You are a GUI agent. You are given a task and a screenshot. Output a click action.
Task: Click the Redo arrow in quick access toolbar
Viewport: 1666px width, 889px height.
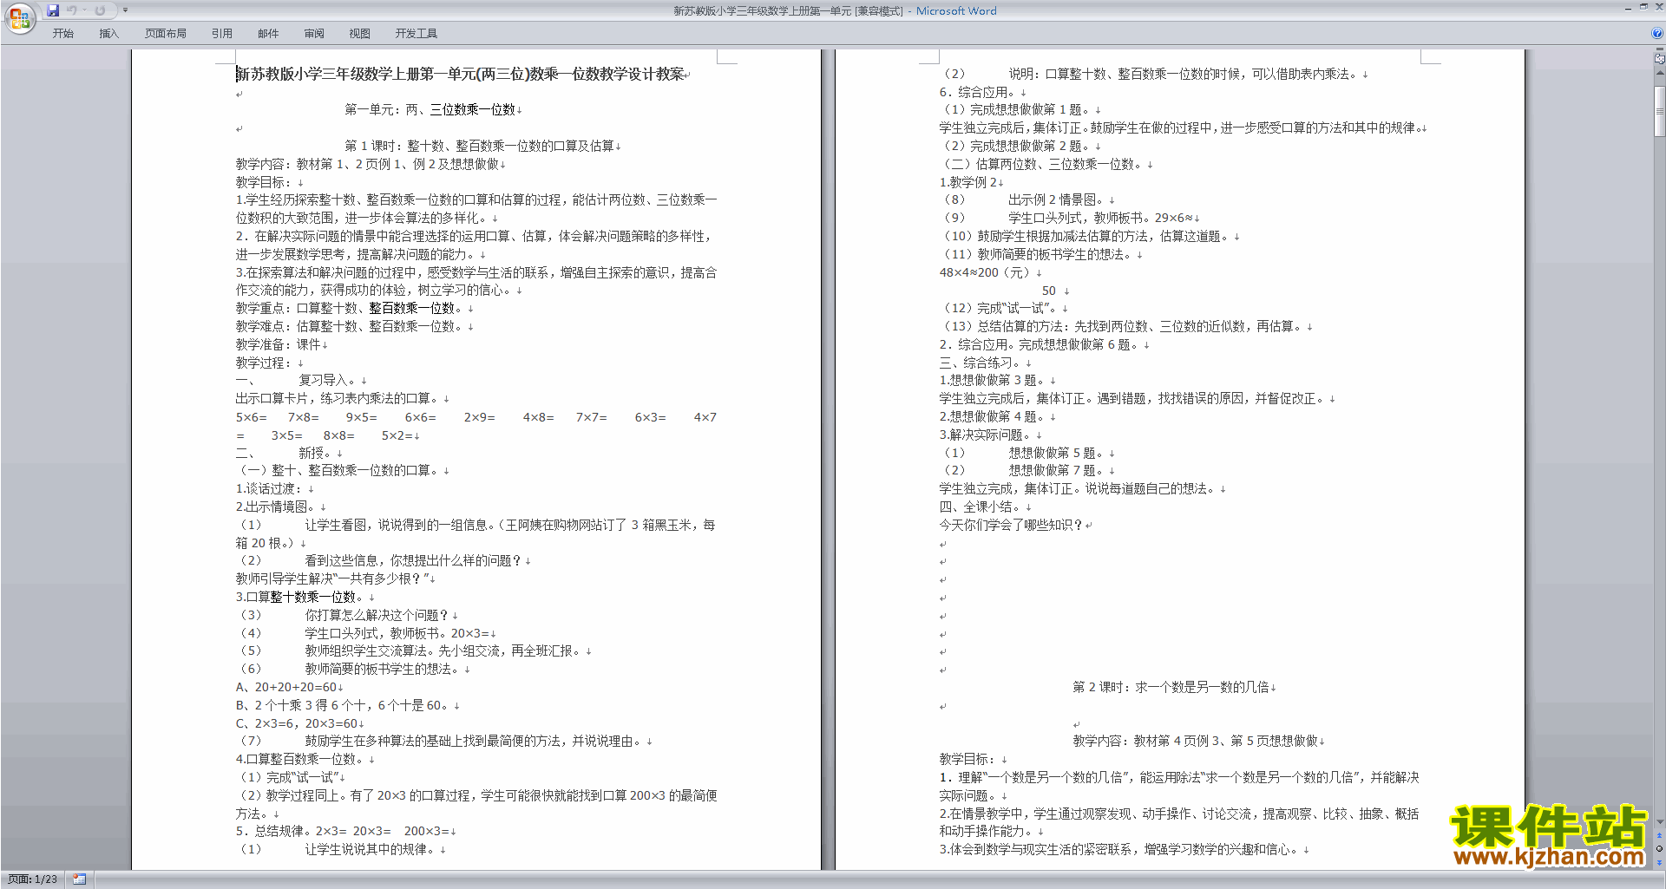click(x=100, y=10)
